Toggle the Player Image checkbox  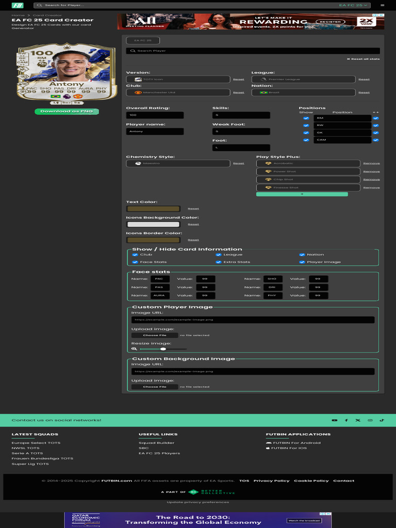pyautogui.click(x=302, y=262)
